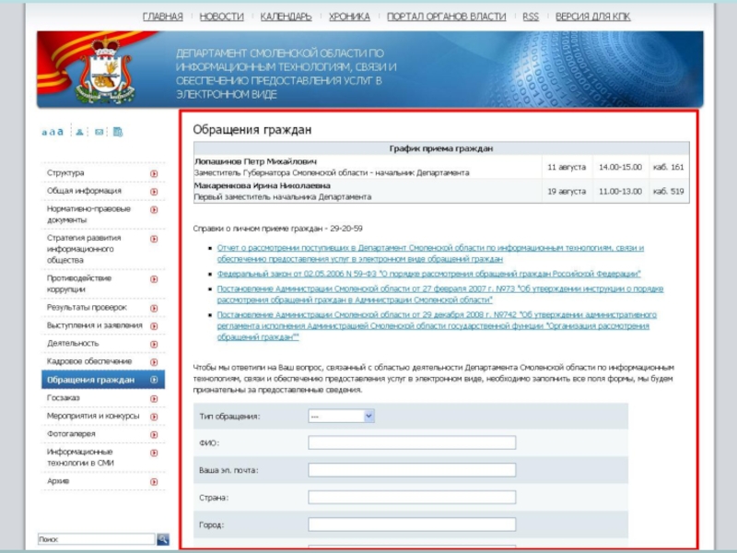
Task: Open the RSS feed link
Action: pos(531,17)
